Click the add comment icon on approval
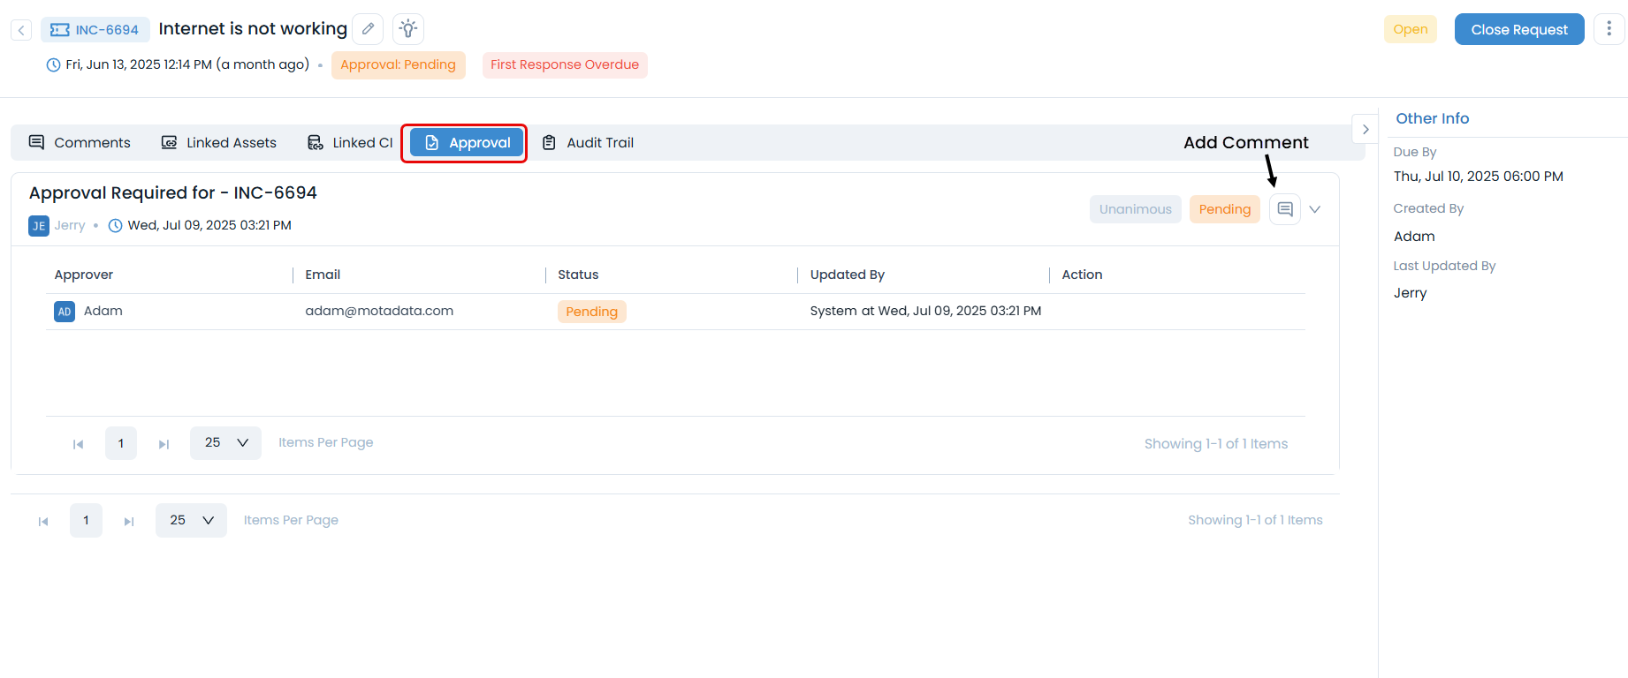This screenshot has width=1628, height=678. point(1285,209)
